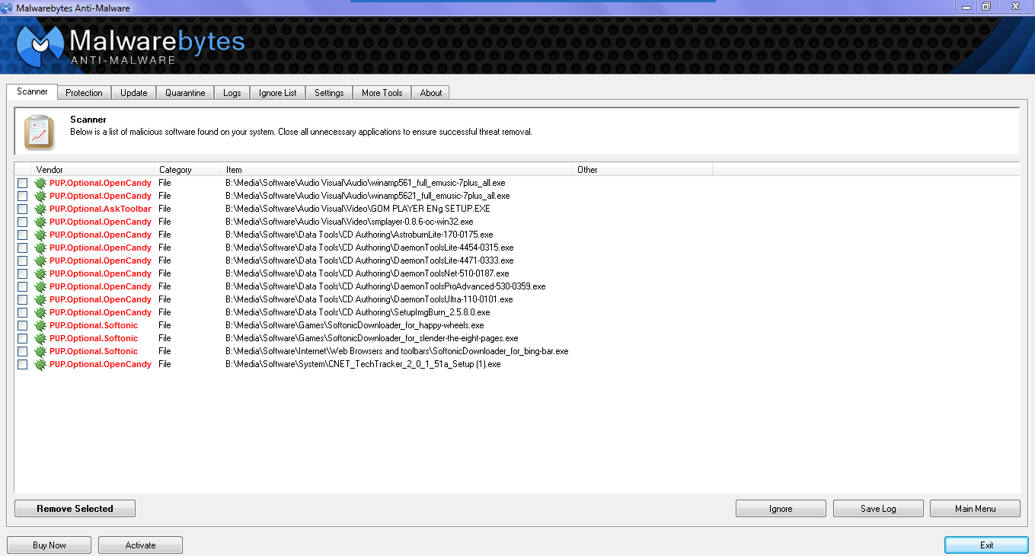Click the Ignore button
This screenshot has width=1035, height=556.
[x=781, y=509]
